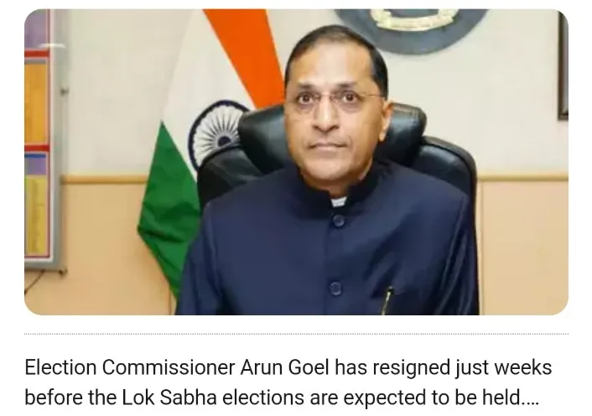Screen dimensions: 592x416
Task: Open the Election Commissioner resignation article text
Action: pos(288,382)
